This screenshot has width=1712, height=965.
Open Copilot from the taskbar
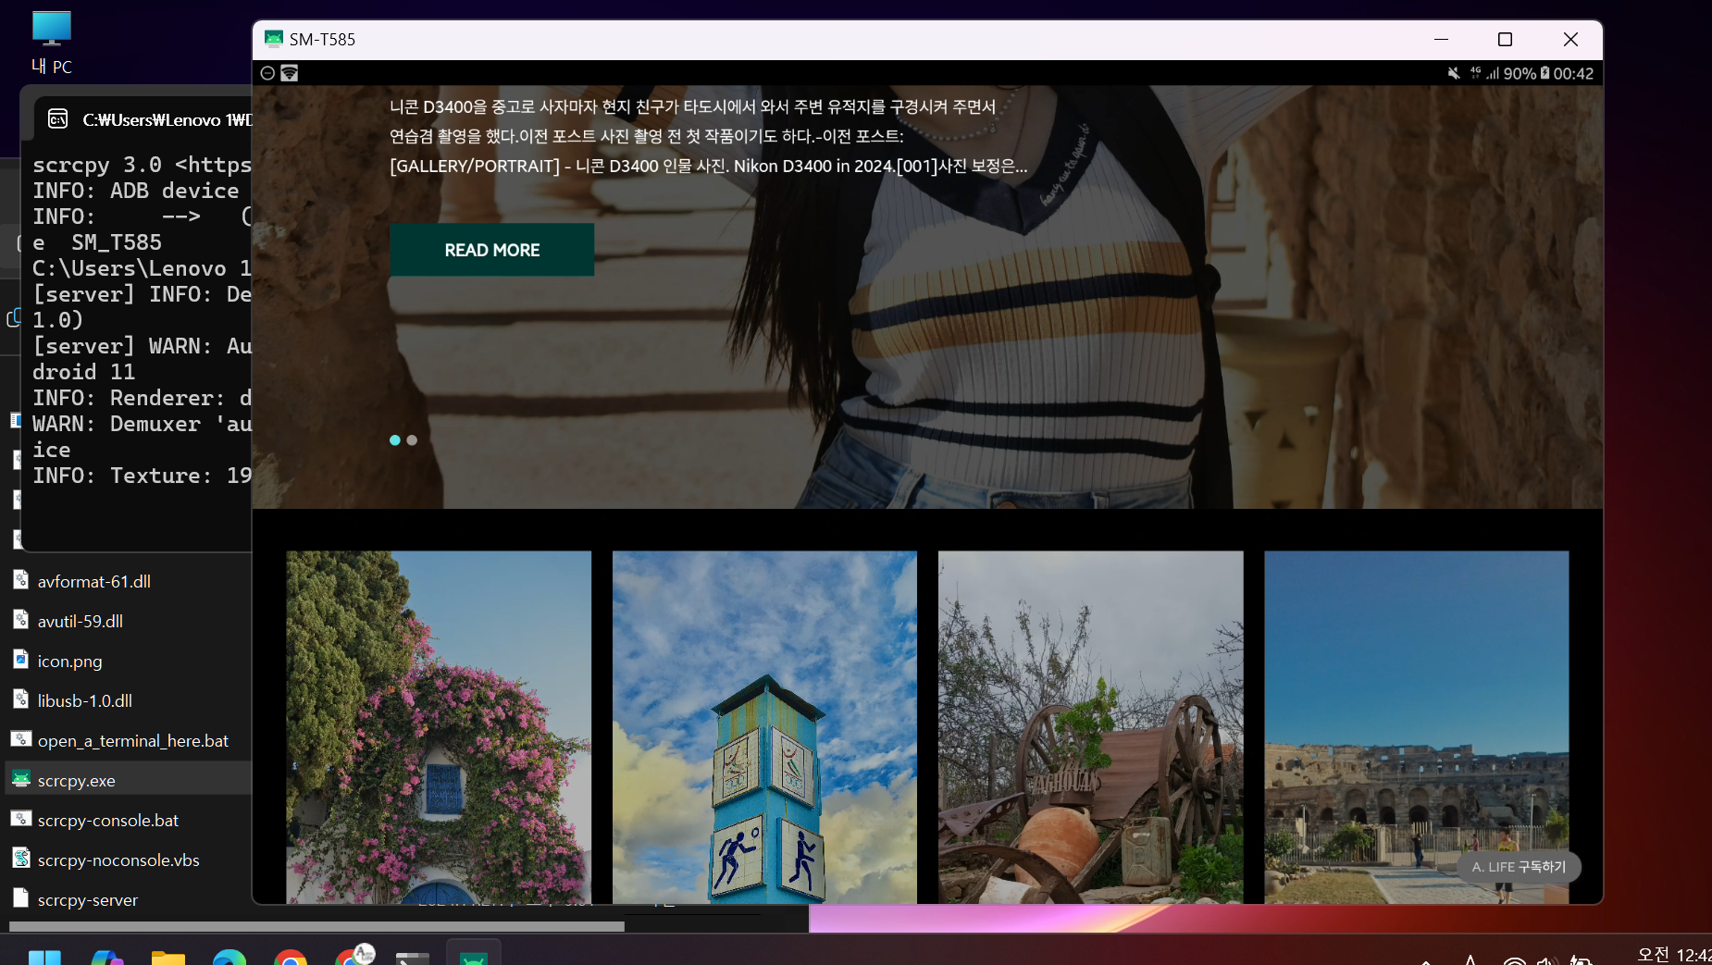108,958
